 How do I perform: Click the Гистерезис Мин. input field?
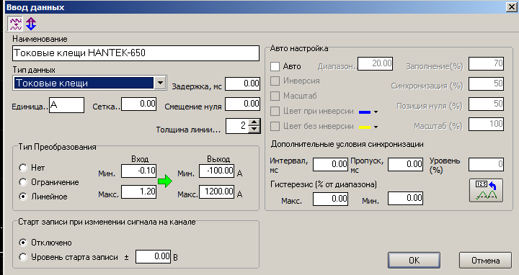(x=405, y=199)
